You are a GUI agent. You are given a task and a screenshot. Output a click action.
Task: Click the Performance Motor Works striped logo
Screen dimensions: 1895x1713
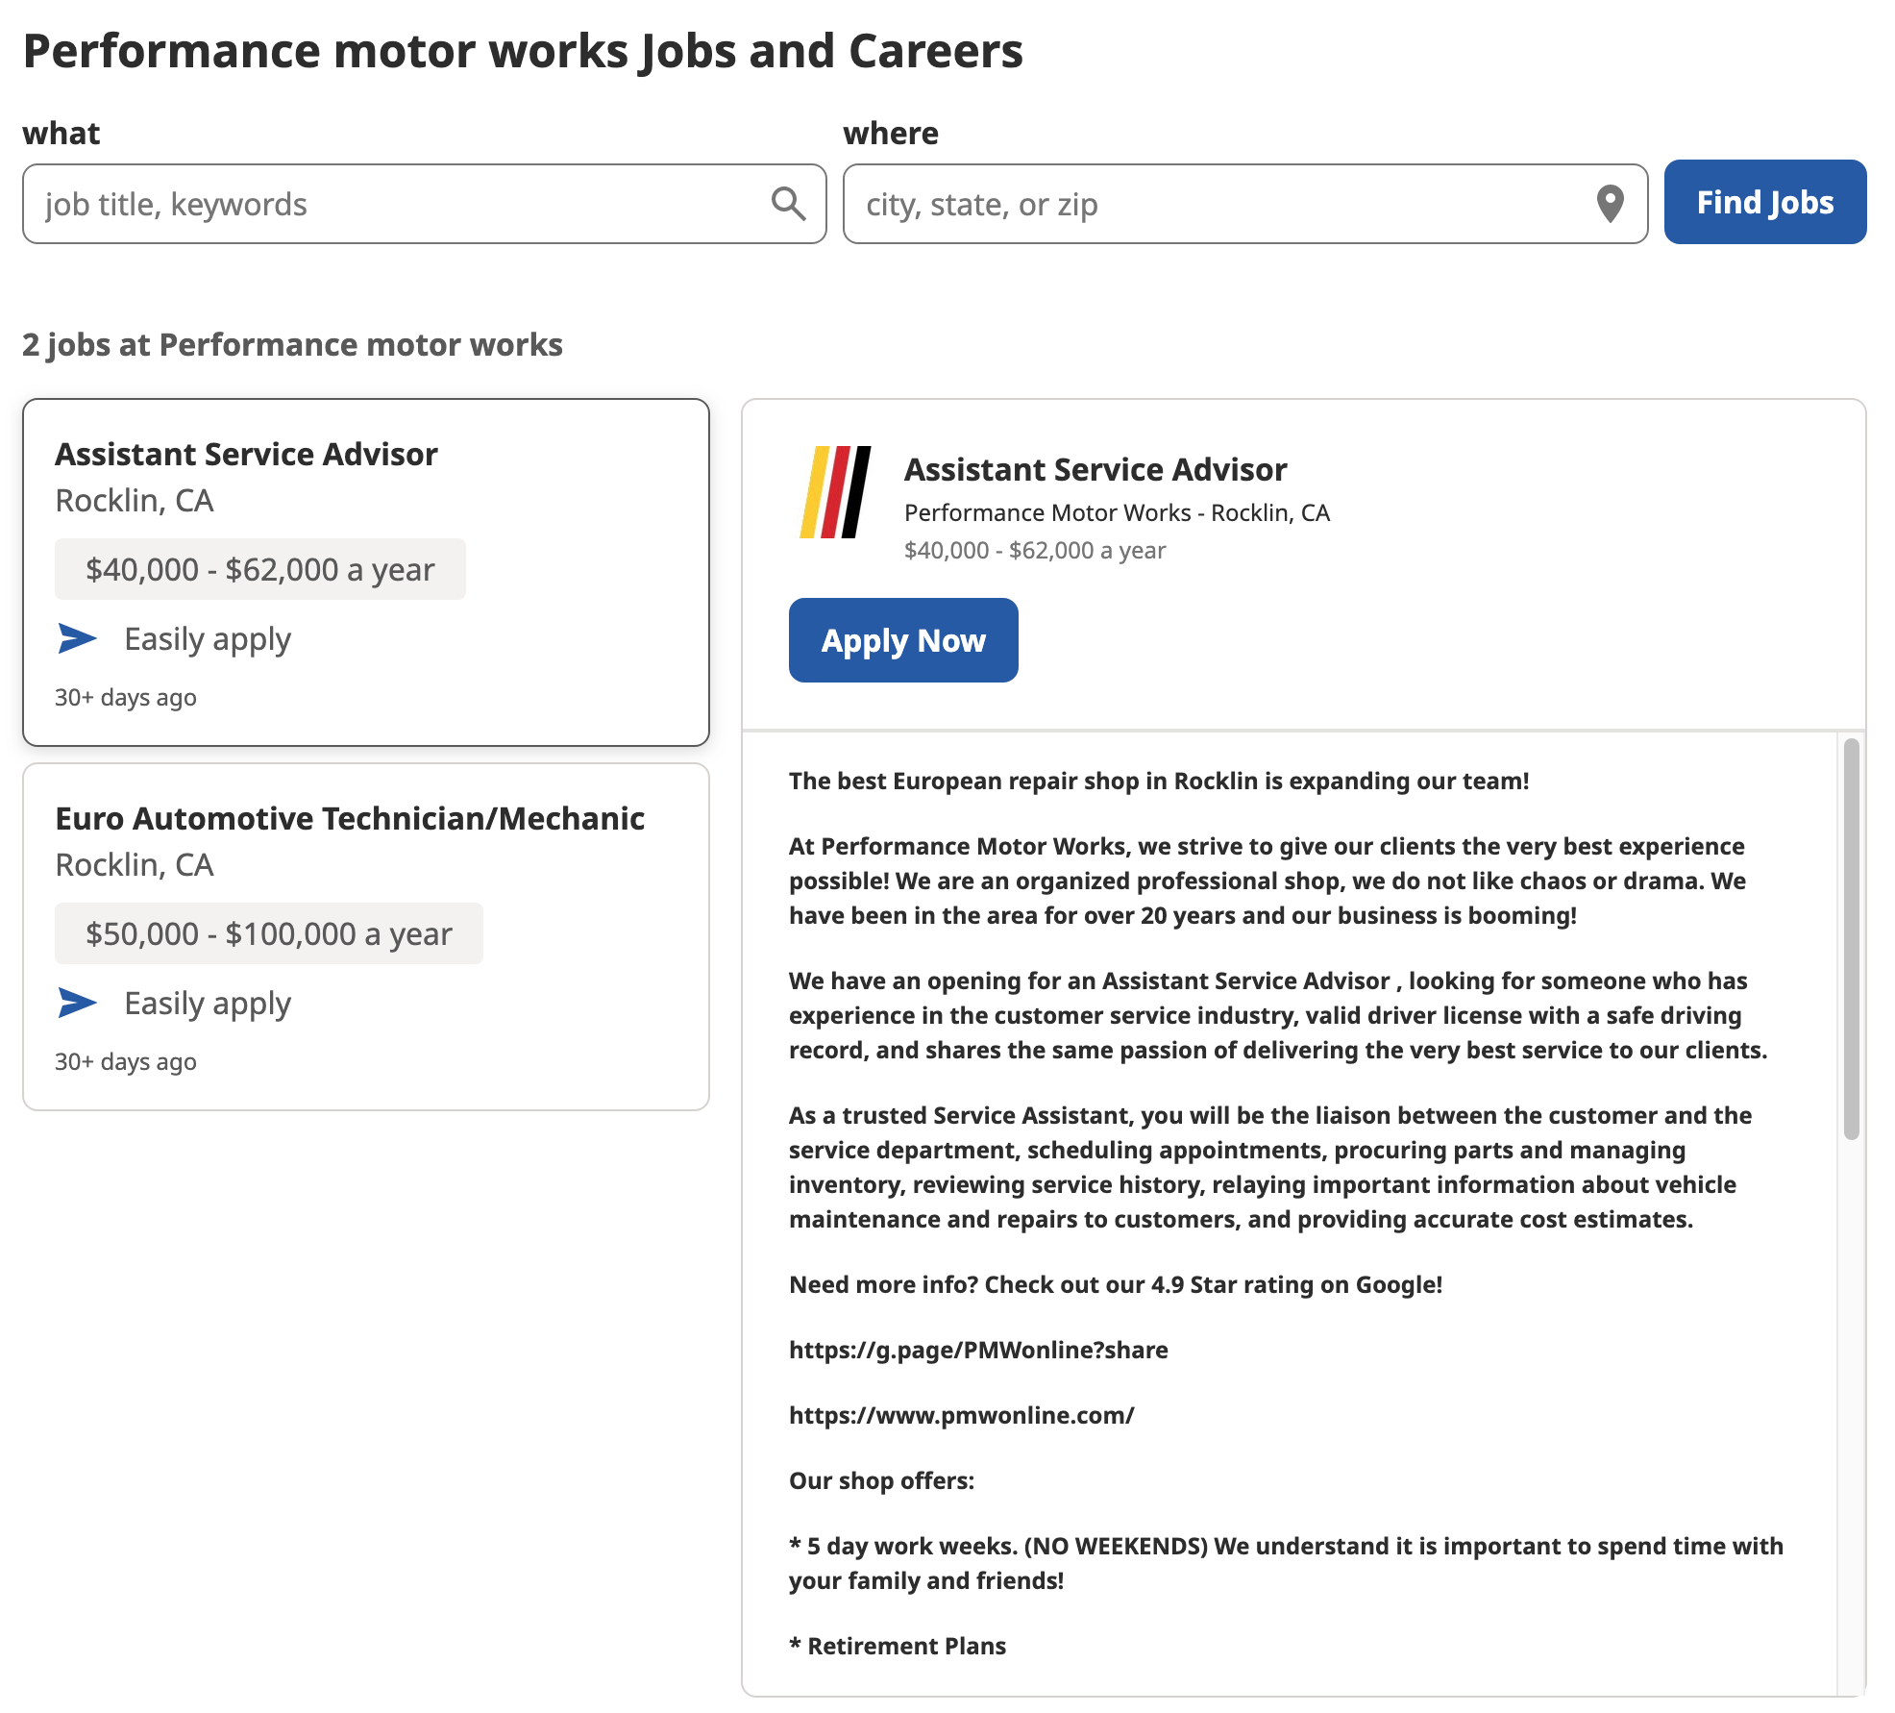click(835, 492)
